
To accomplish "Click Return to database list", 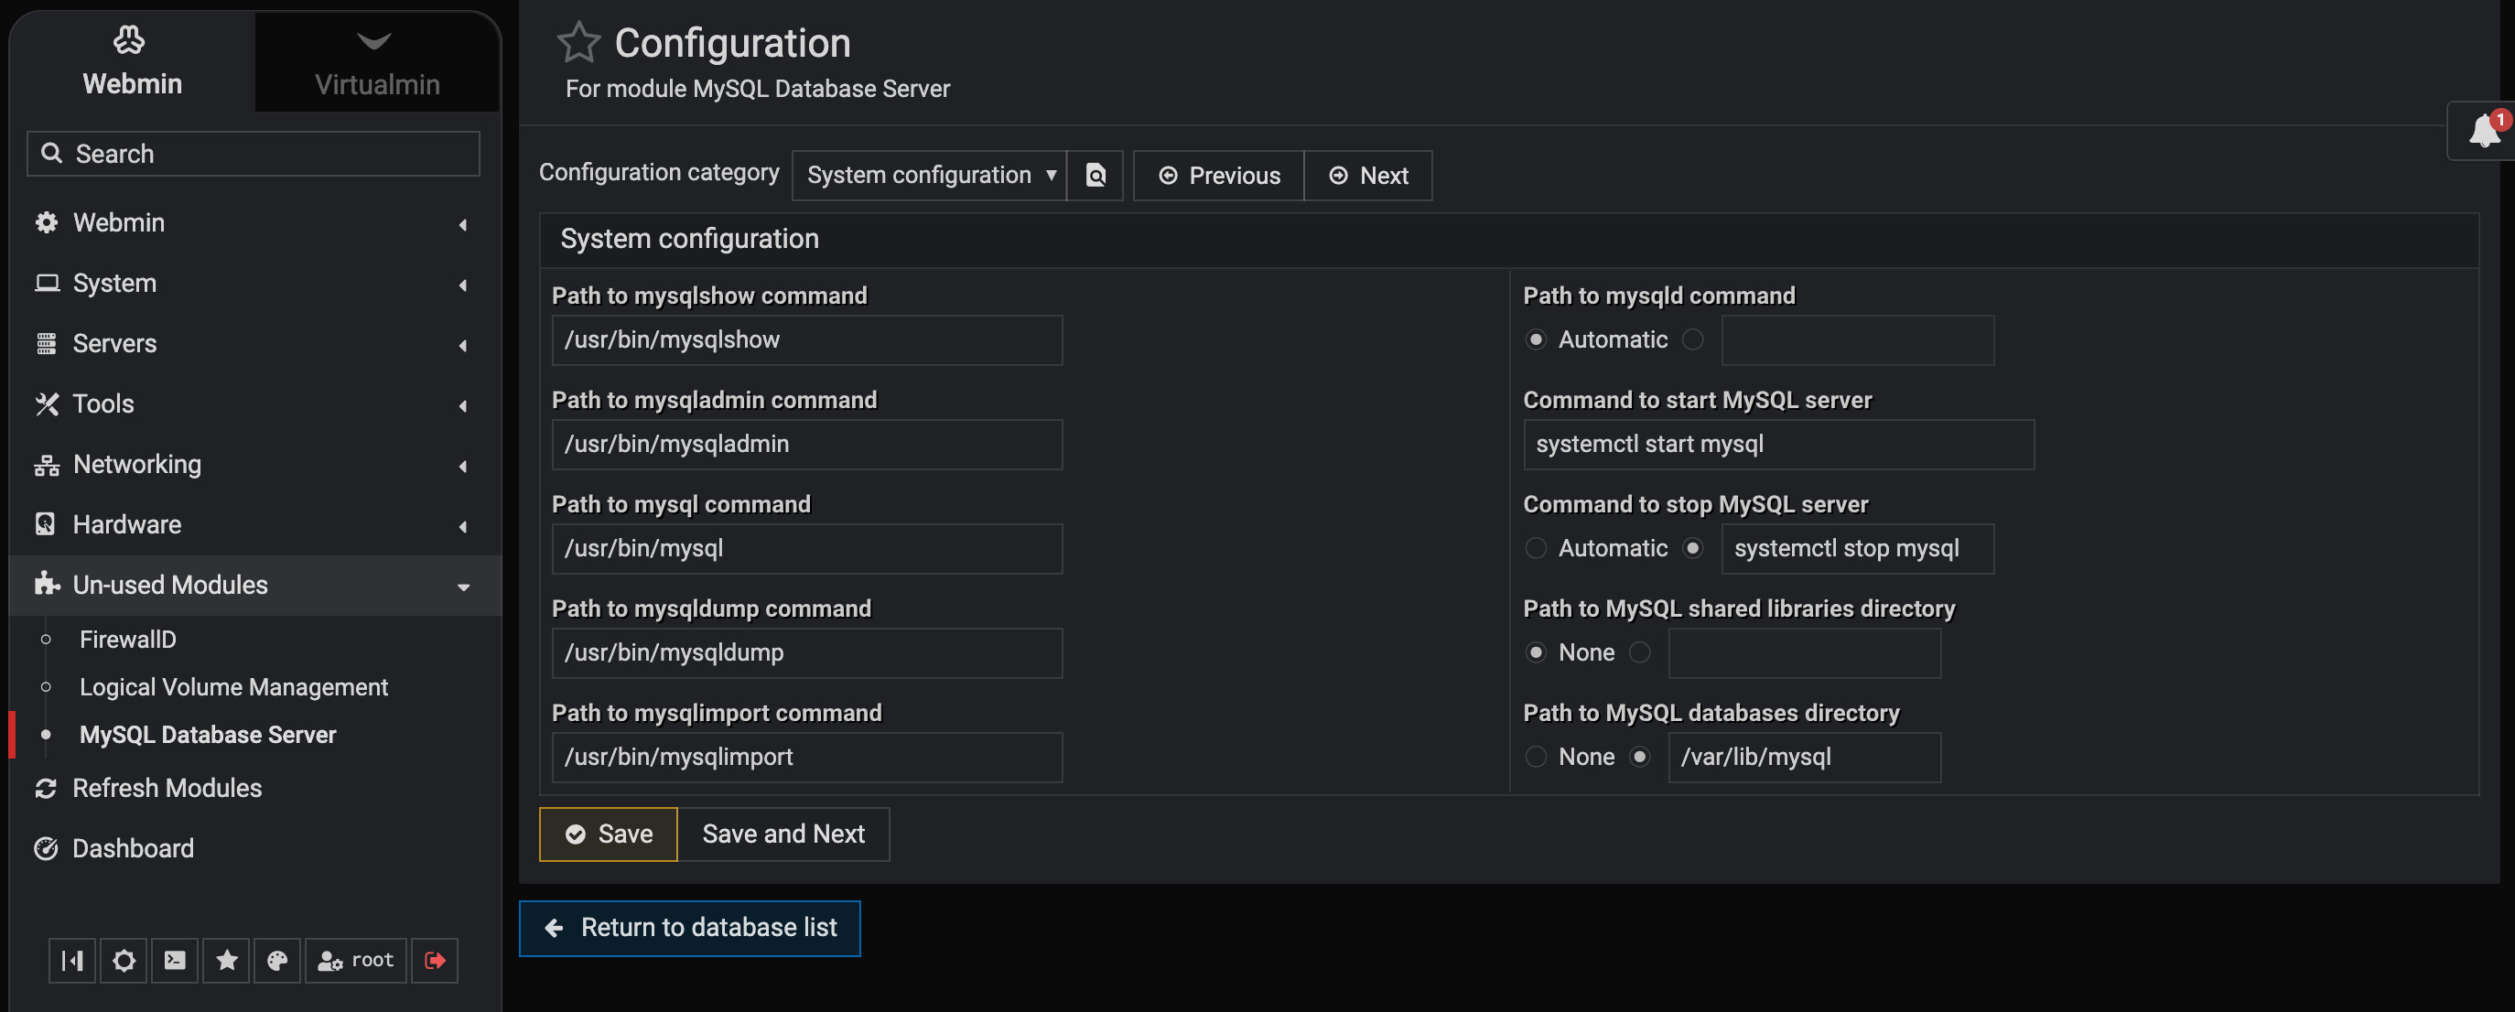I will tap(689, 928).
